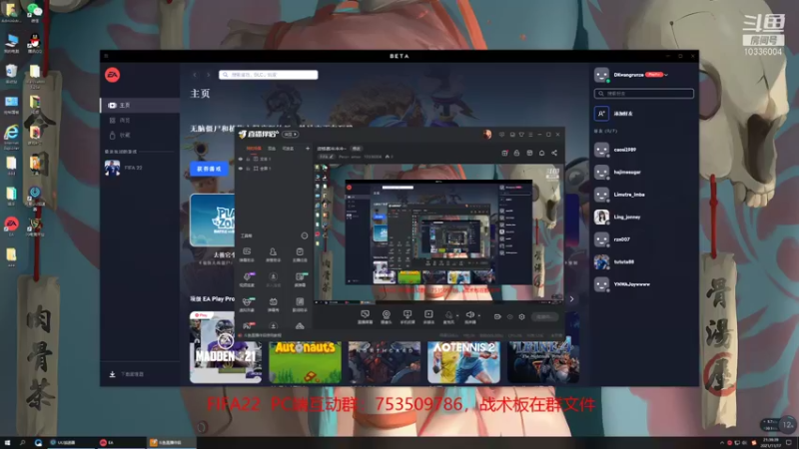799x449 pixels.
Task: Open Madden 21 game tile
Action: point(226,347)
